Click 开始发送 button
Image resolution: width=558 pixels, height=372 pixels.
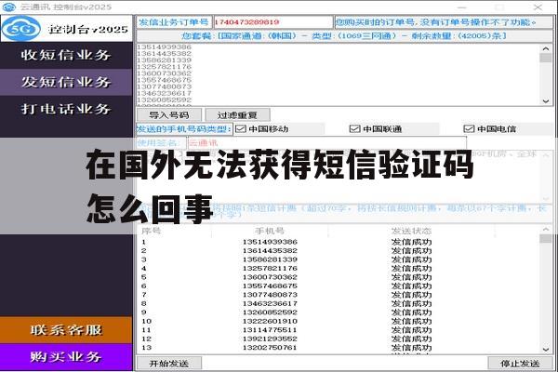(169, 364)
